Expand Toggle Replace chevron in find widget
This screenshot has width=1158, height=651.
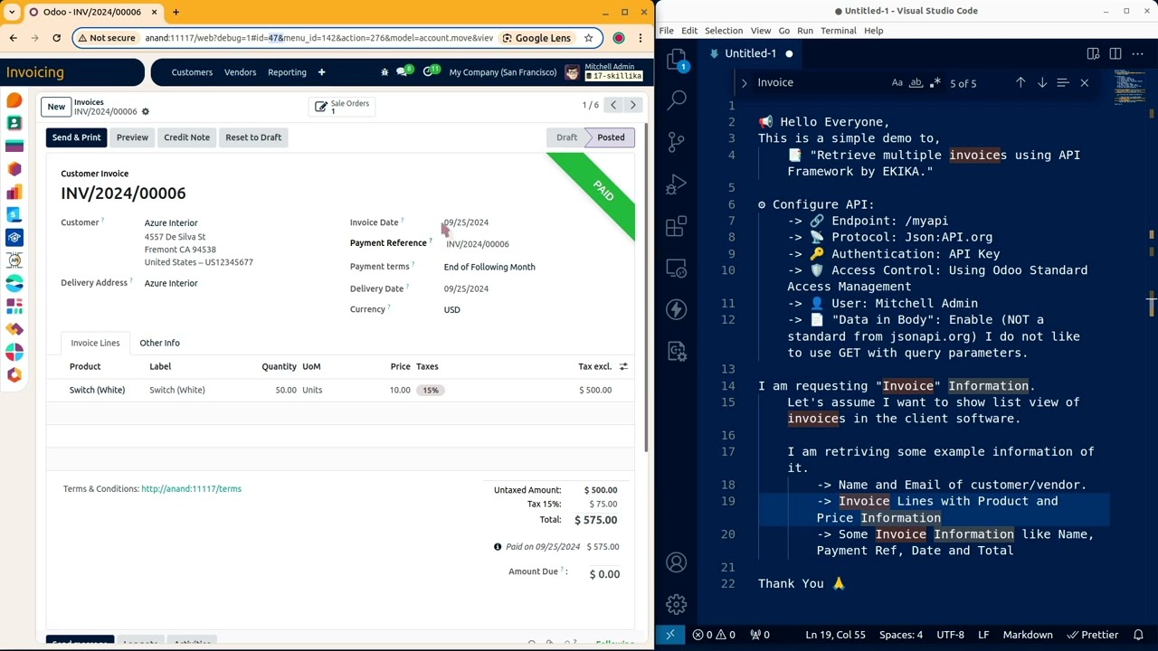[744, 83]
